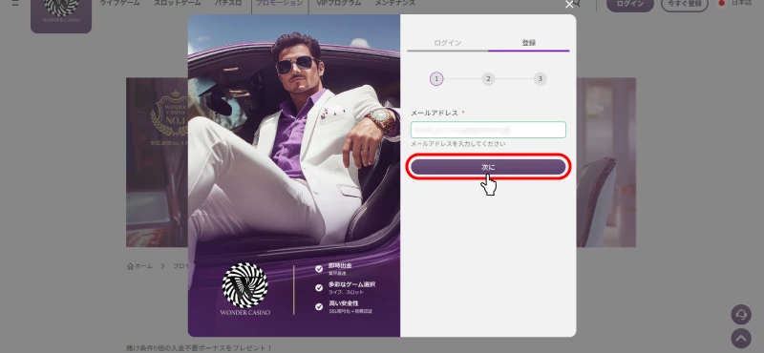Click the search magnifier icon

pyautogui.click(x=578, y=4)
